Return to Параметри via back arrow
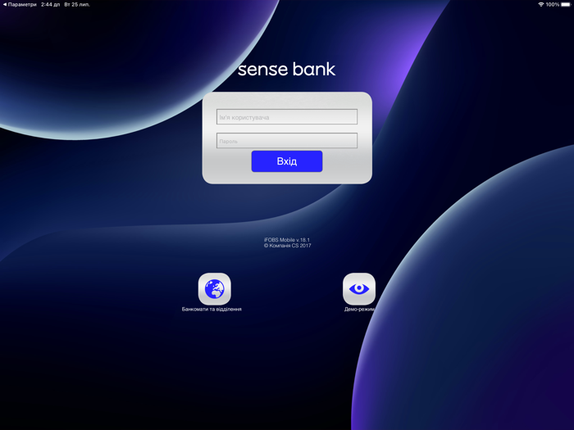Image resolution: width=574 pixels, height=430 pixels. click(x=20, y=4)
